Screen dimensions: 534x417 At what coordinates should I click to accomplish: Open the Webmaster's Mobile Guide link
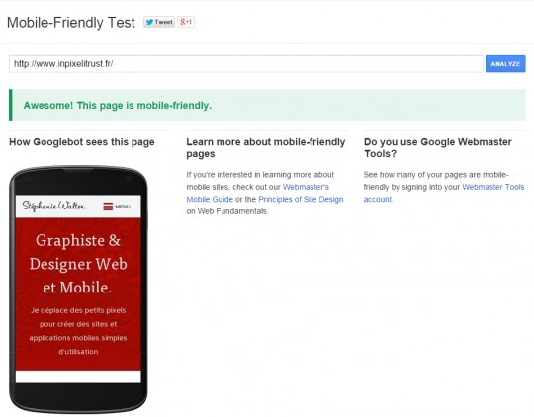click(x=257, y=193)
